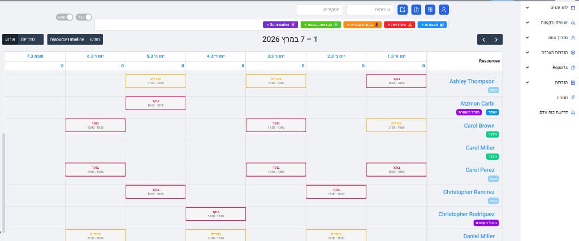Toggle the חגים switch

70,17
